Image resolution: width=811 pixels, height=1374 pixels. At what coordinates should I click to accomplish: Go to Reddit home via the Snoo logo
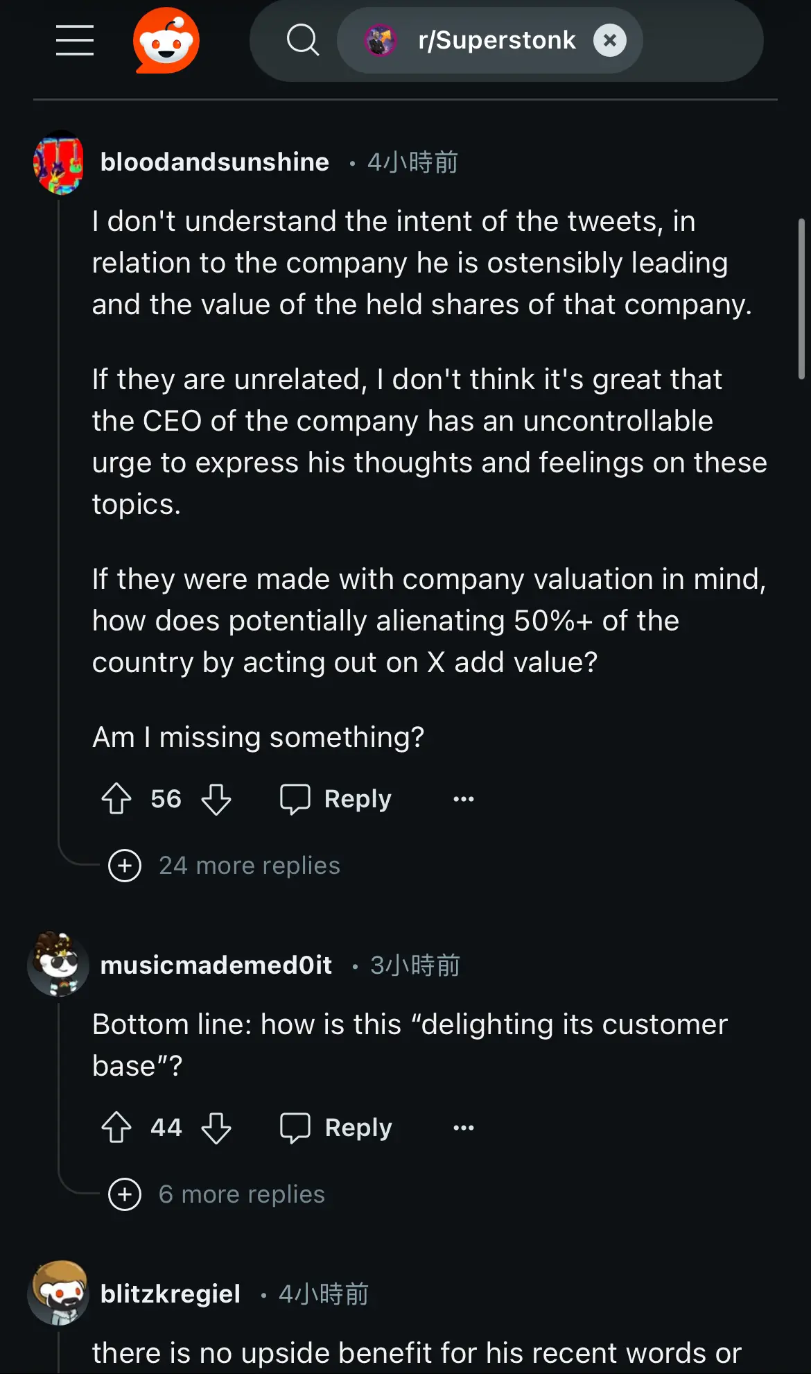166,40
